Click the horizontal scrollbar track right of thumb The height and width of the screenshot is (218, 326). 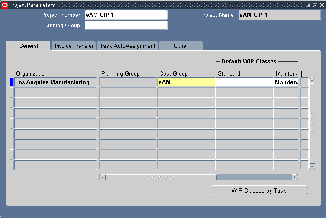tap(254, 177)
